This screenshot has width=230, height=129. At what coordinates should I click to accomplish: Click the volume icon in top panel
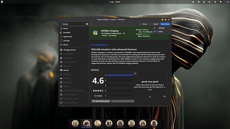point(209,2)
